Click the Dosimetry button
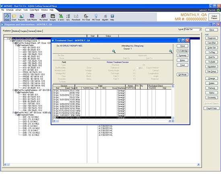This screenshot has width=221, height=176. pyautogui.click(x=212, y=97)
